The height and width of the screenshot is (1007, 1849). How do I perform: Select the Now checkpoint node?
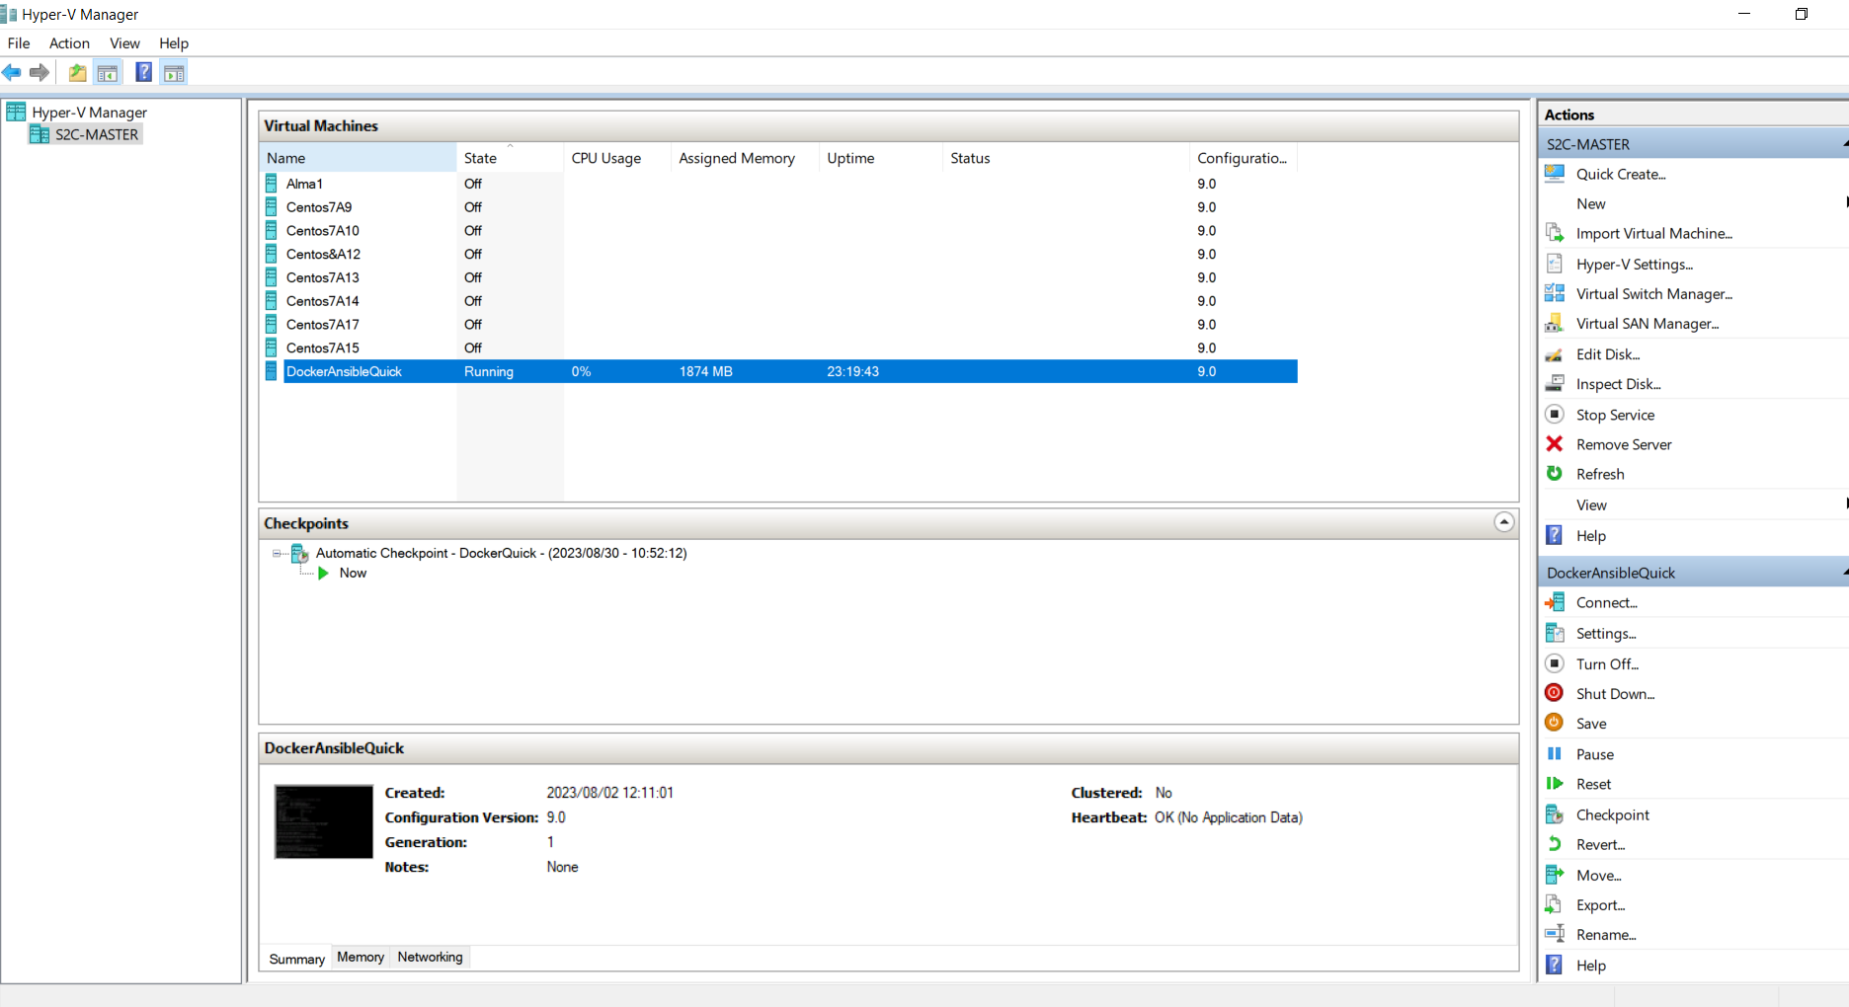pos(353,573)
